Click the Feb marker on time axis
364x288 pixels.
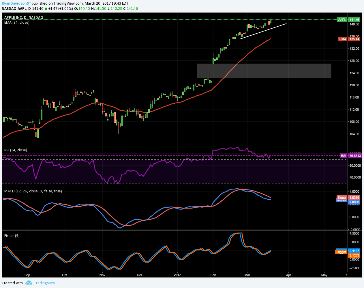pyautogui.click(x=213, y=275)
